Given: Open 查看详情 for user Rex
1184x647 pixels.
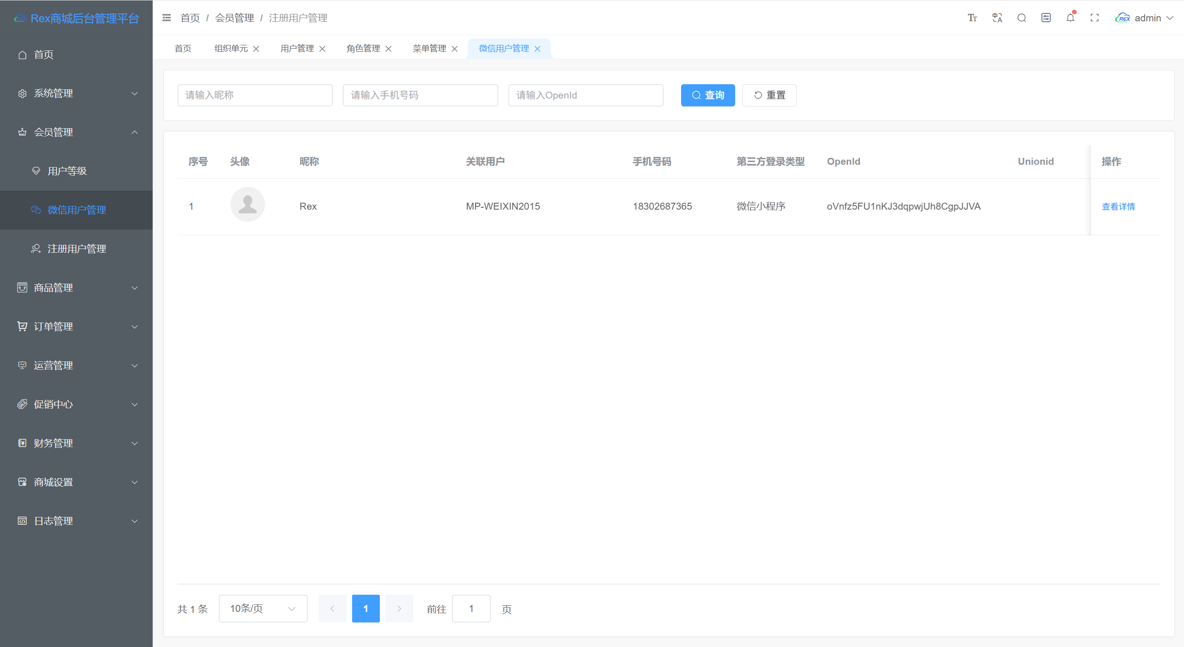Looking at the screenshot, I should click(1118, 206).
